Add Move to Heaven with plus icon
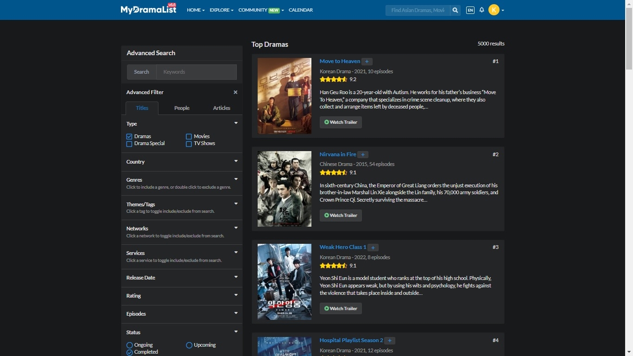Viewport: 633px width, 356px height. 367,62
